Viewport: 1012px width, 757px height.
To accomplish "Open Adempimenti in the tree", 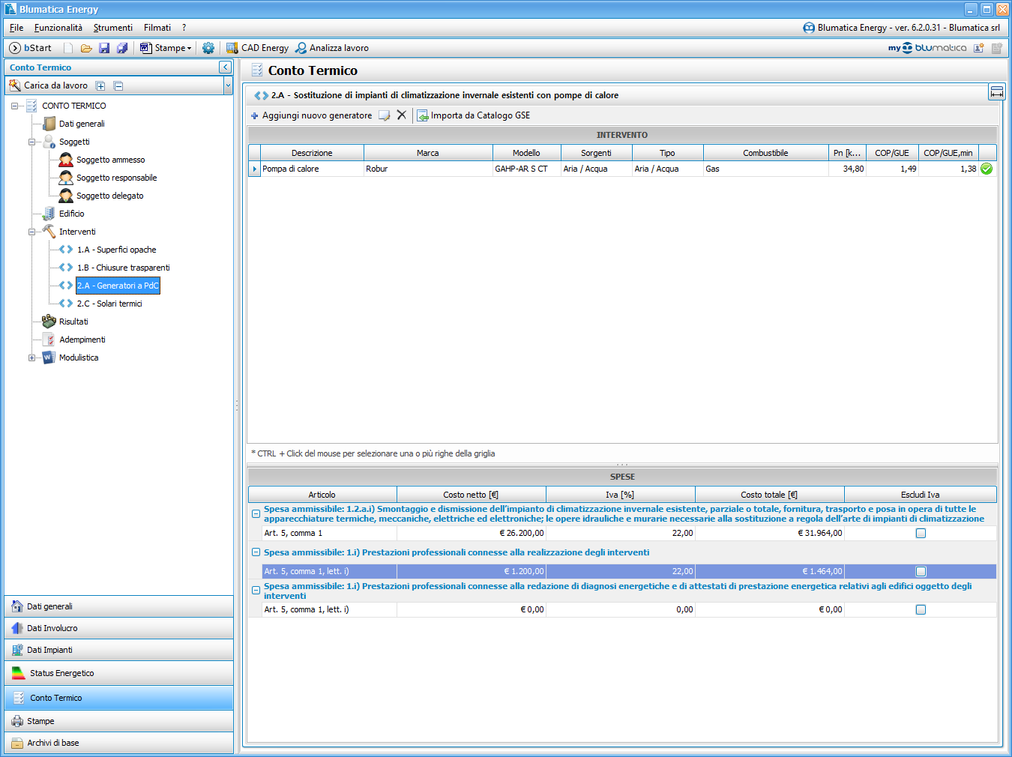I will click(82, 340).
